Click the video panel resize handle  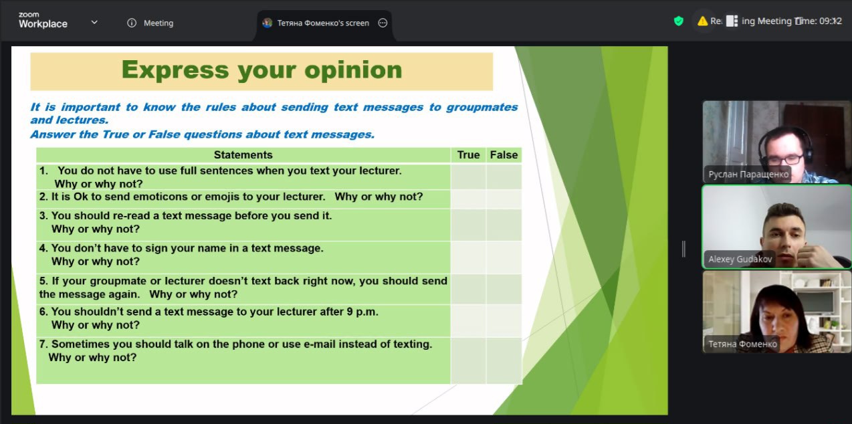(x=683, y=249)
